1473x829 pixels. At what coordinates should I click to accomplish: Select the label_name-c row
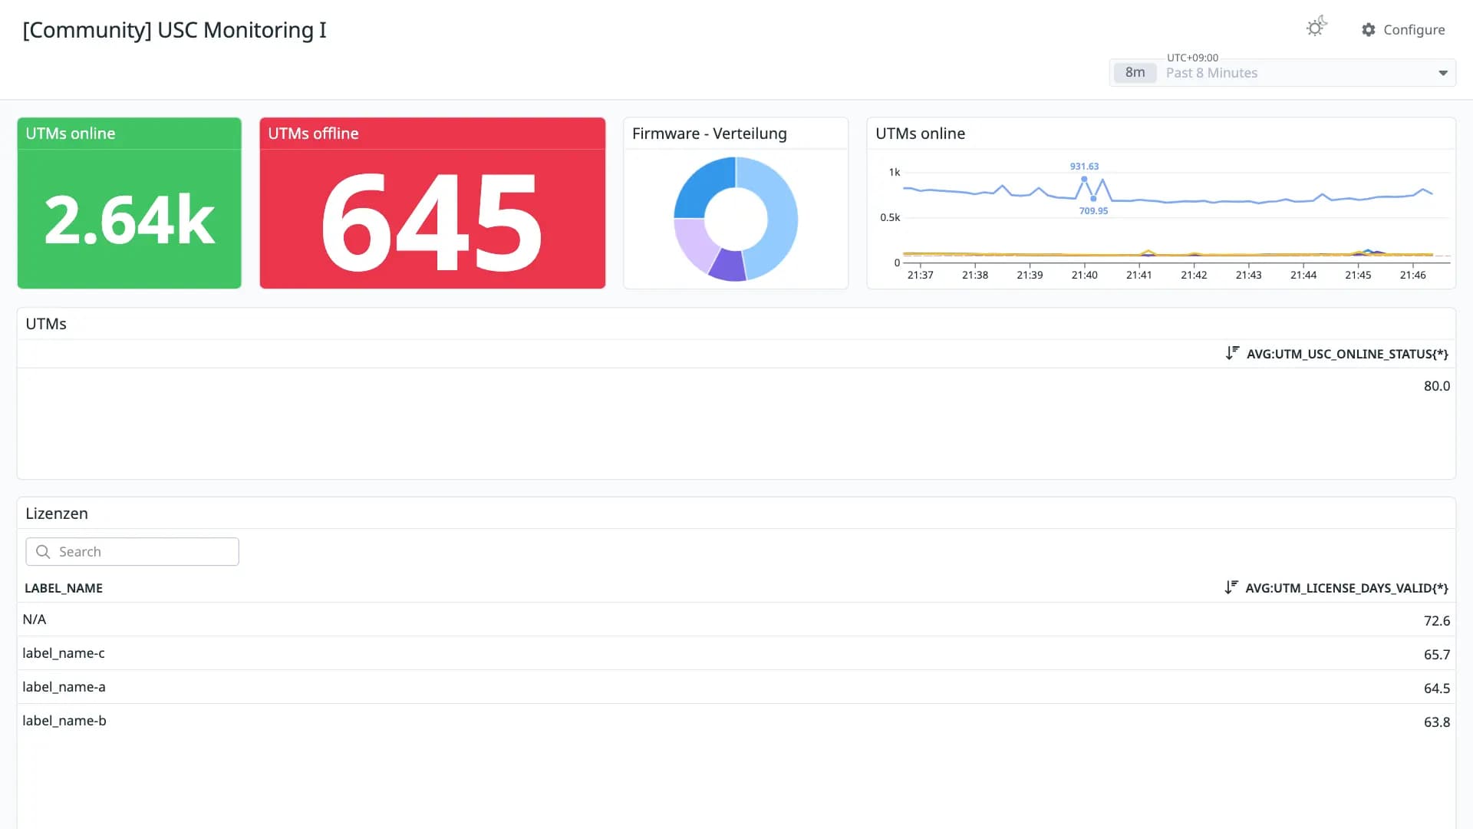pos(736,653)
